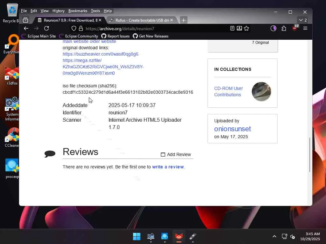Click the Identifier value reunion7
Viewport: 326px width, 244px height.
tap(118, 112)
